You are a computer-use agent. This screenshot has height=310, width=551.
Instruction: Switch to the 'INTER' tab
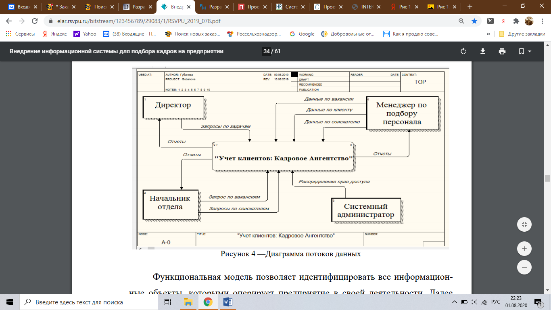365,7
